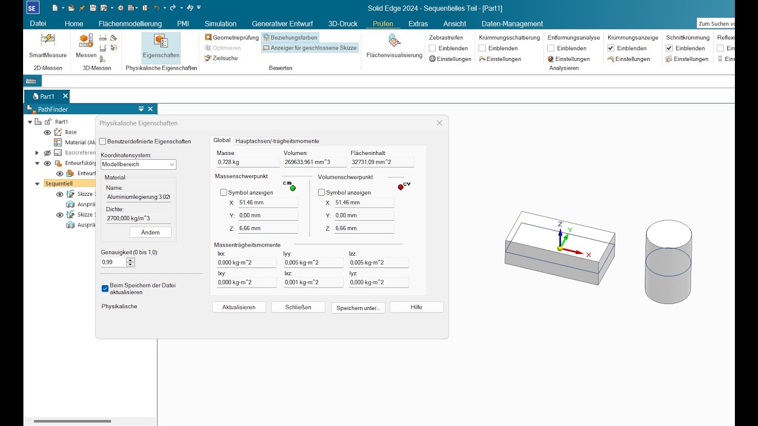758x426 pixels.
Task: Click the Schließen button
Action: [298, 307]
